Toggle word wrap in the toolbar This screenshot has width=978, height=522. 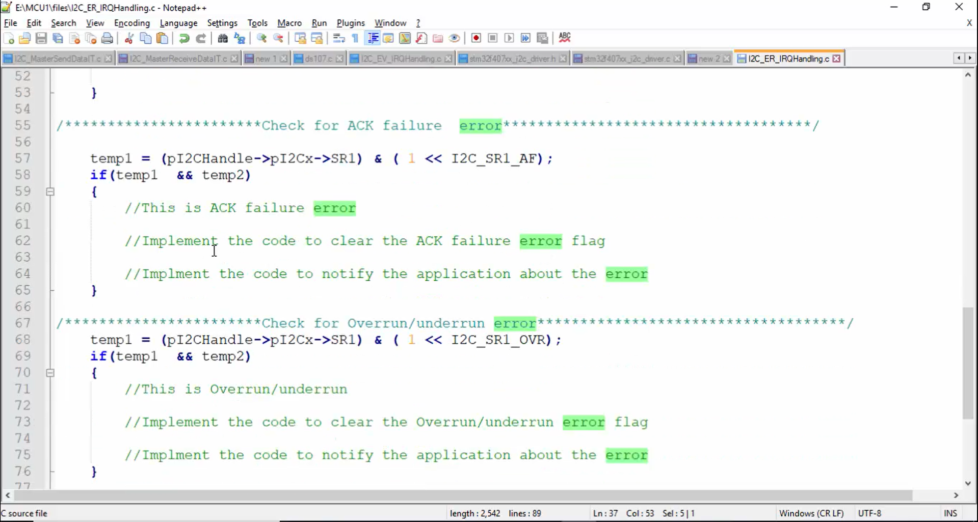(x=339, y=38)
